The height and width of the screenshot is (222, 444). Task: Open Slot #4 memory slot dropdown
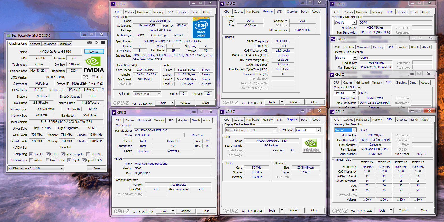click(x=345, y=130)
